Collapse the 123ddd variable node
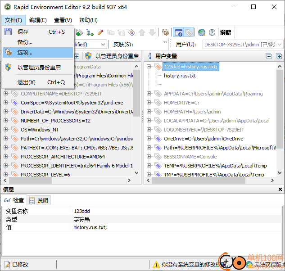 [x=149, y=67]
